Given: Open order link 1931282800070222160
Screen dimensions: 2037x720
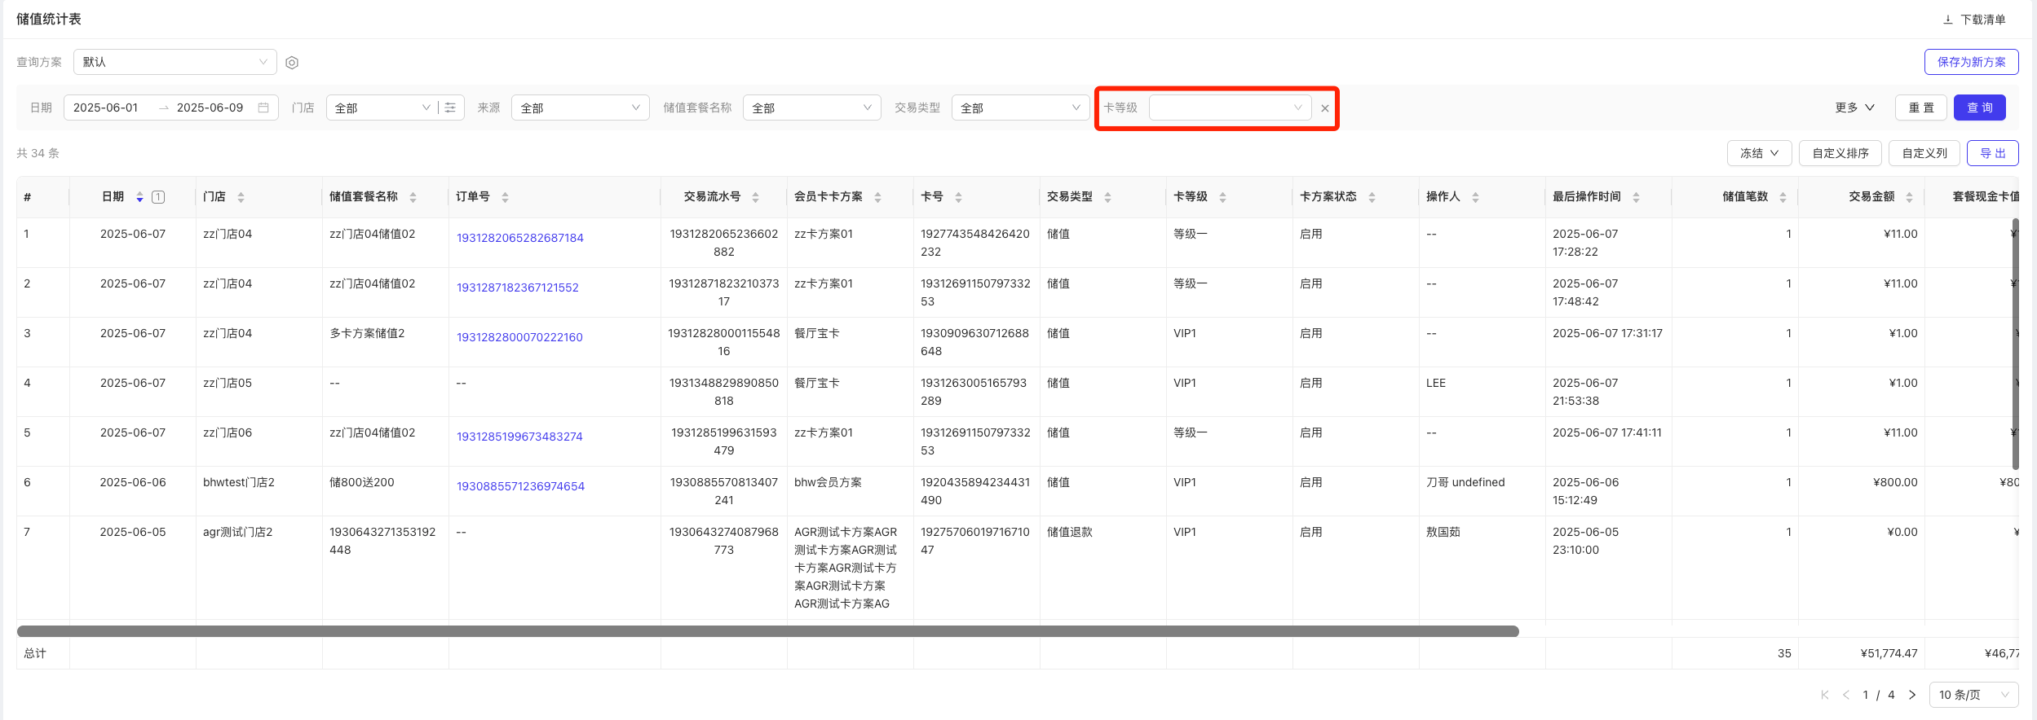Looking at the screenshot, I should point(519,337).
